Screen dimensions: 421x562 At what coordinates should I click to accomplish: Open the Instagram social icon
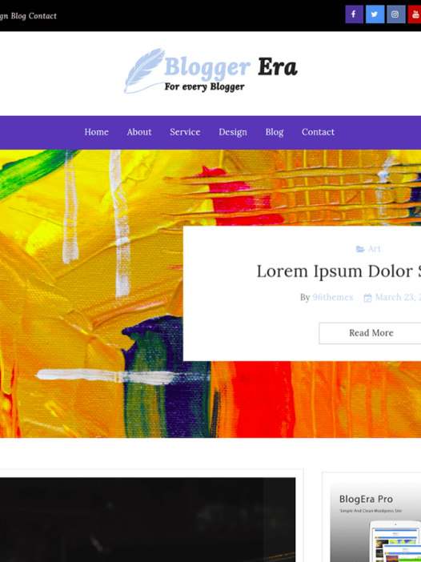tap(395, 14)
